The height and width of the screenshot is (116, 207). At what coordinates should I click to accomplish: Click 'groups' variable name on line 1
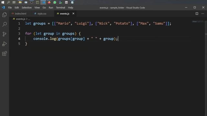(x=39, y=24)
